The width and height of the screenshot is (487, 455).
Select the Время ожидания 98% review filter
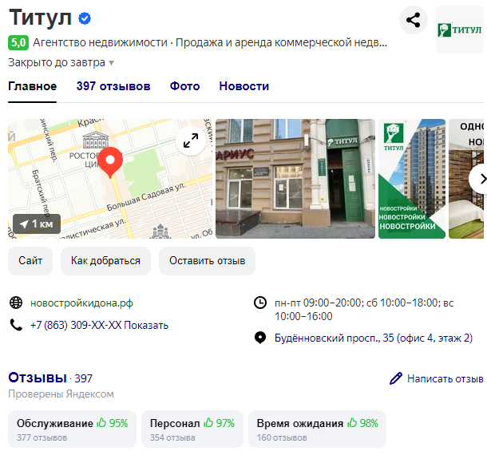click(317, 429)
